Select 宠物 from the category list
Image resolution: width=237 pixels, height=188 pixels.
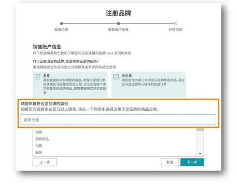click(x=39, y=132)
